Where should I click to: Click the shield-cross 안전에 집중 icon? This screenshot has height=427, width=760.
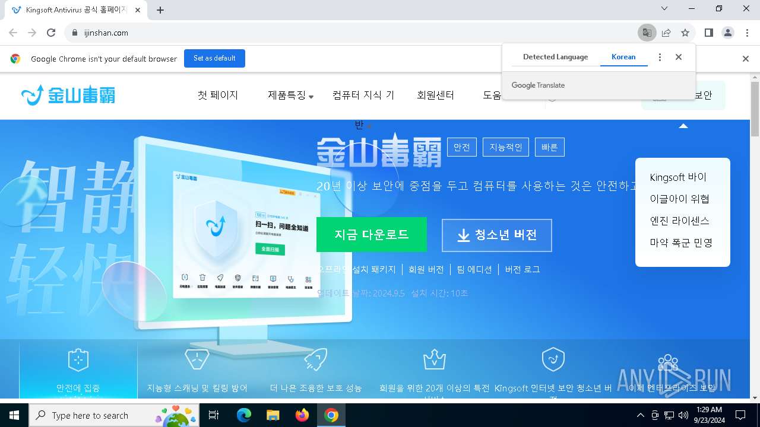pos(78,359)
